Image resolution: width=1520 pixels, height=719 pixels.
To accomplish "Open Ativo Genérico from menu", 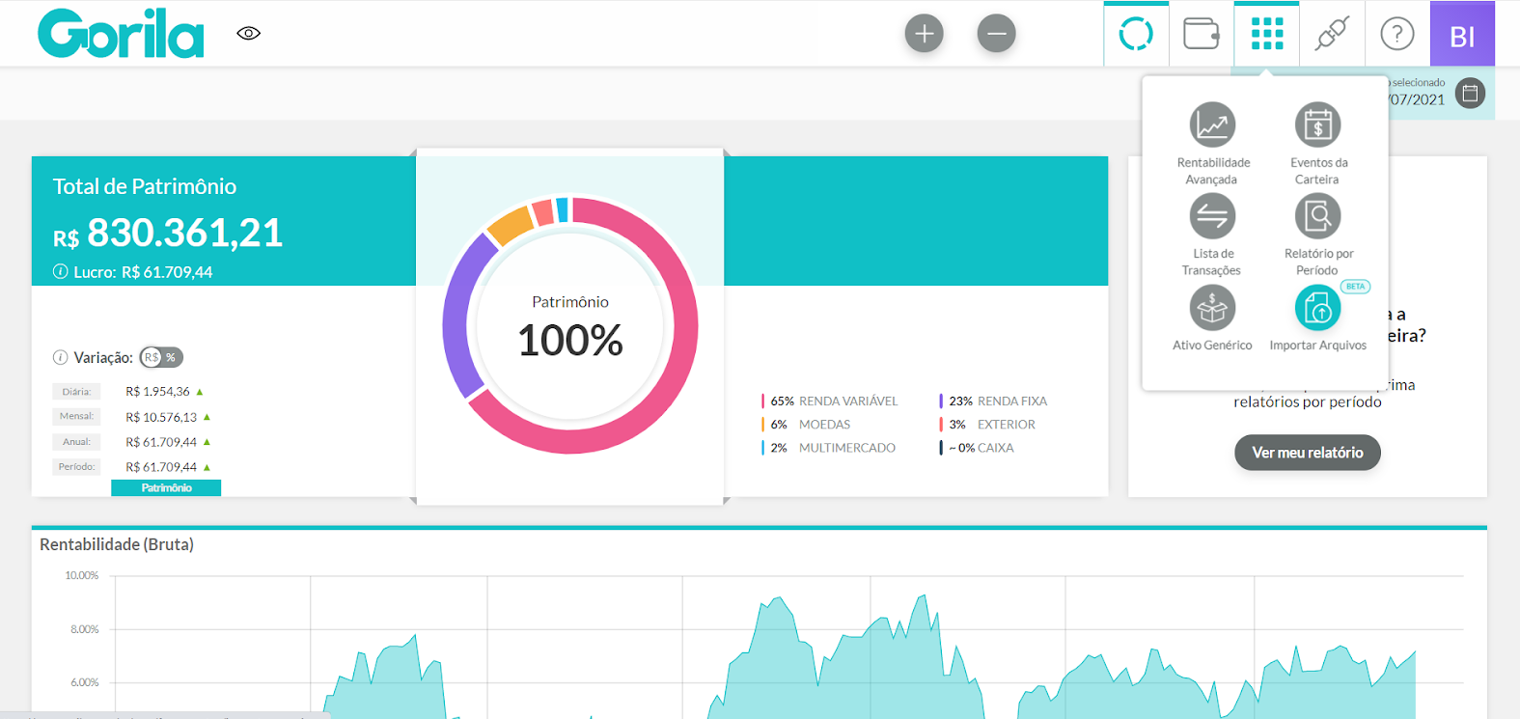I will [1212, 318].
